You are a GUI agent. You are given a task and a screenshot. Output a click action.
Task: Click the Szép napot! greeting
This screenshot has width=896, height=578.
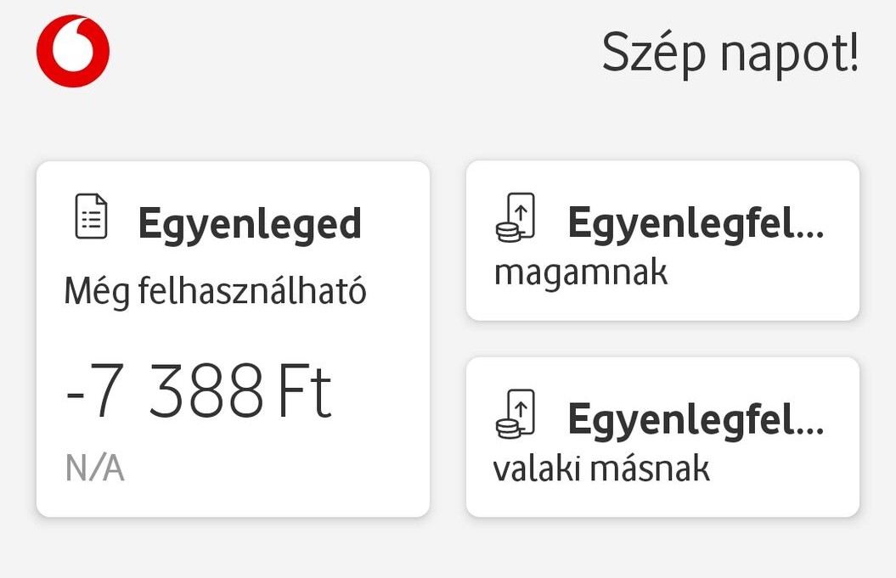pyautogui.click(x=730, y=53)
